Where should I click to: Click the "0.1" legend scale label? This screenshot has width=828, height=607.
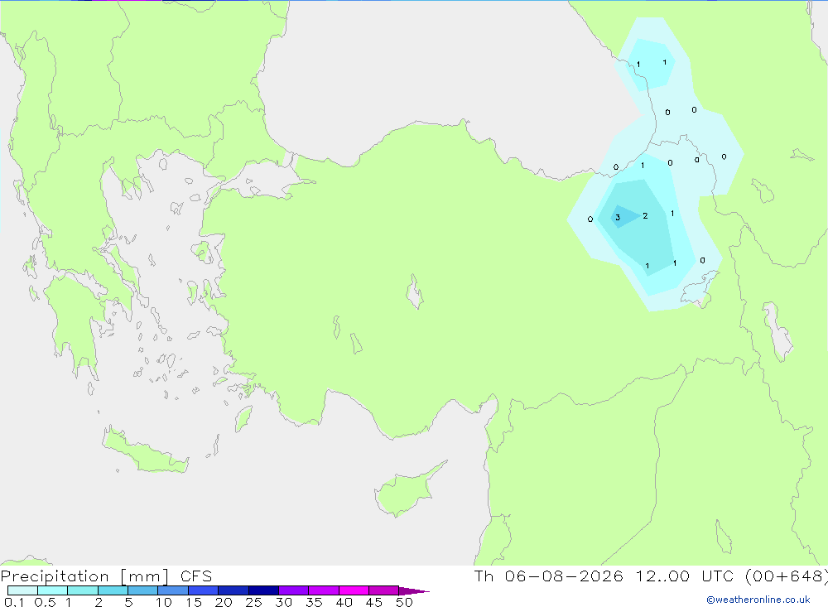[x=14, y=602]
